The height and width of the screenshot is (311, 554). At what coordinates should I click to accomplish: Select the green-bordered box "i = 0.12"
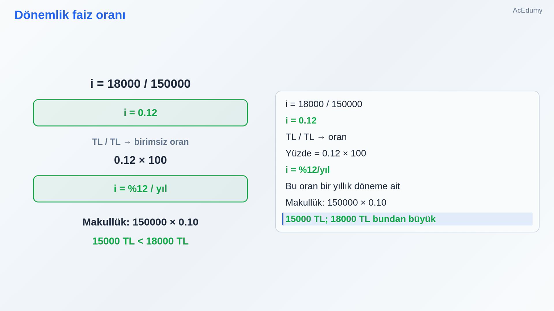point(140,113)
